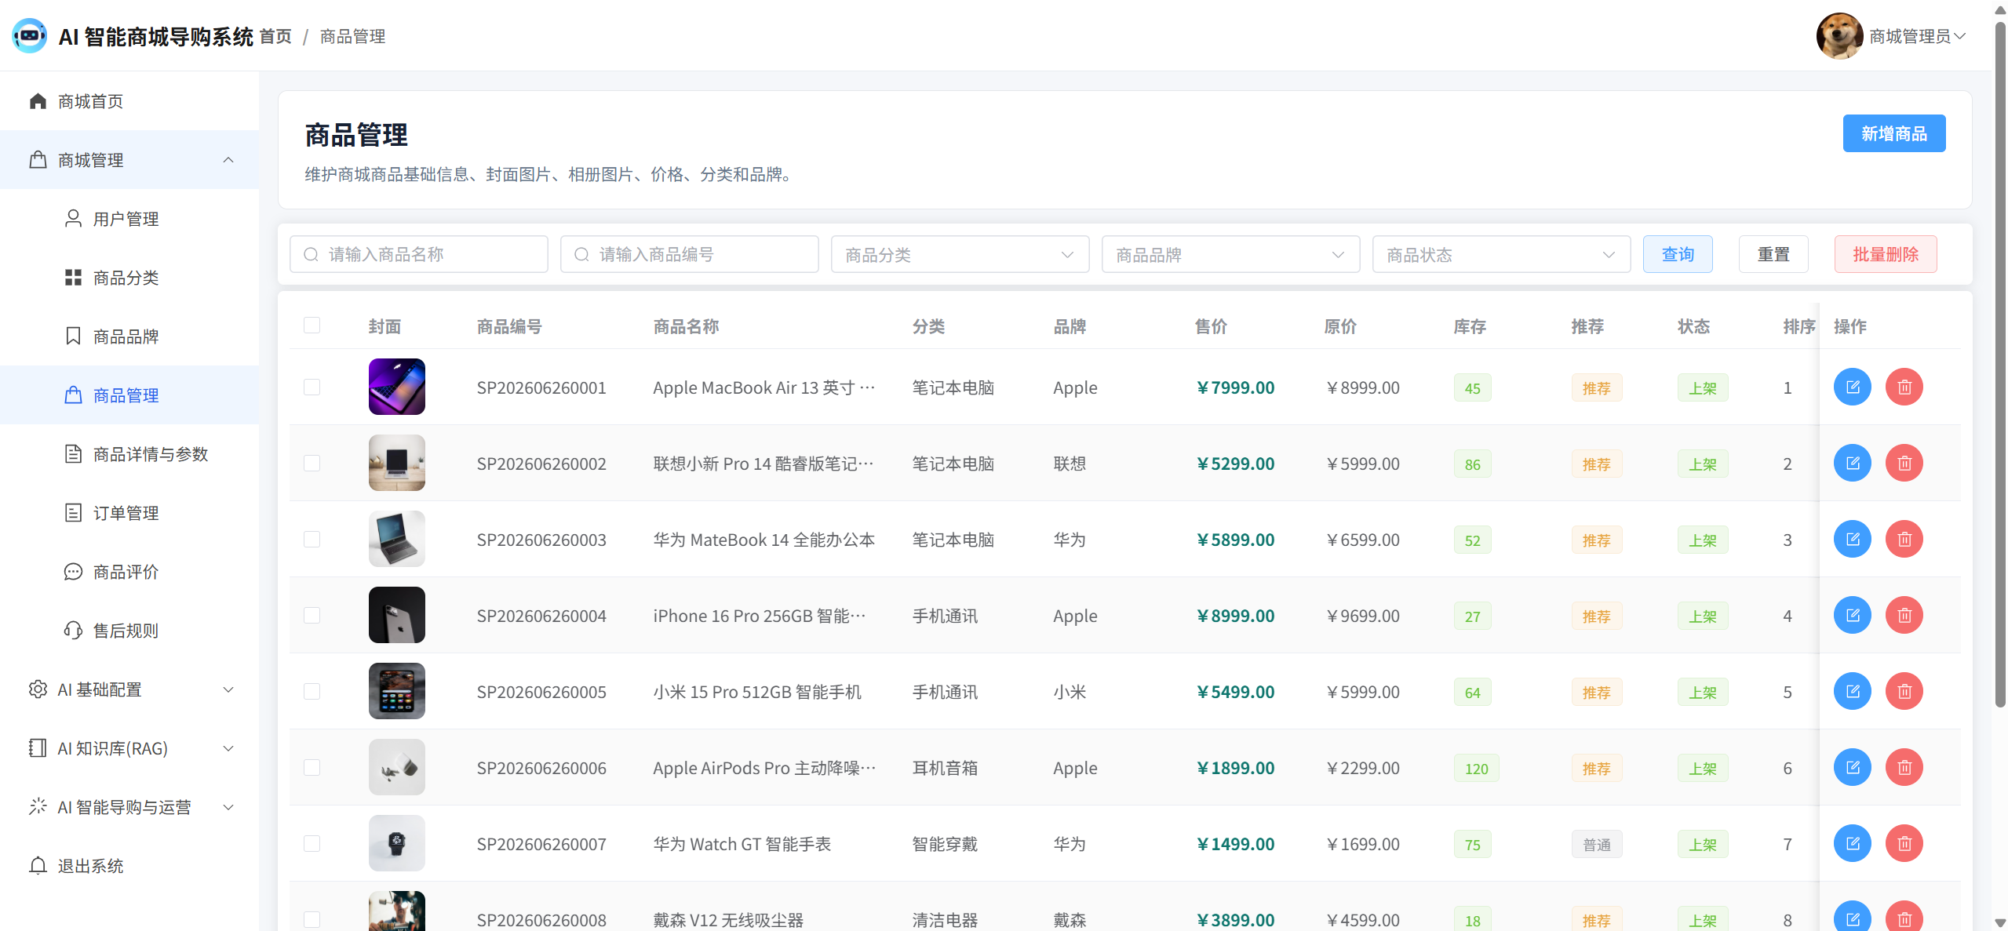Image resolution: width=2008 pixels, height=931 pixels.
Task: Check the row checkbox for SP202606260007
Action: point(312,844)
